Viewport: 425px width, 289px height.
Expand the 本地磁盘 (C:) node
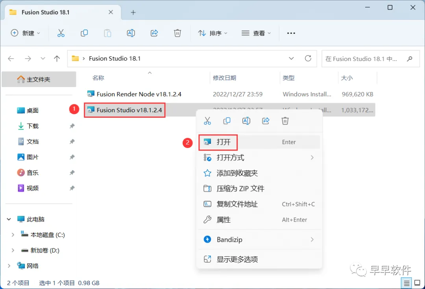13,235
